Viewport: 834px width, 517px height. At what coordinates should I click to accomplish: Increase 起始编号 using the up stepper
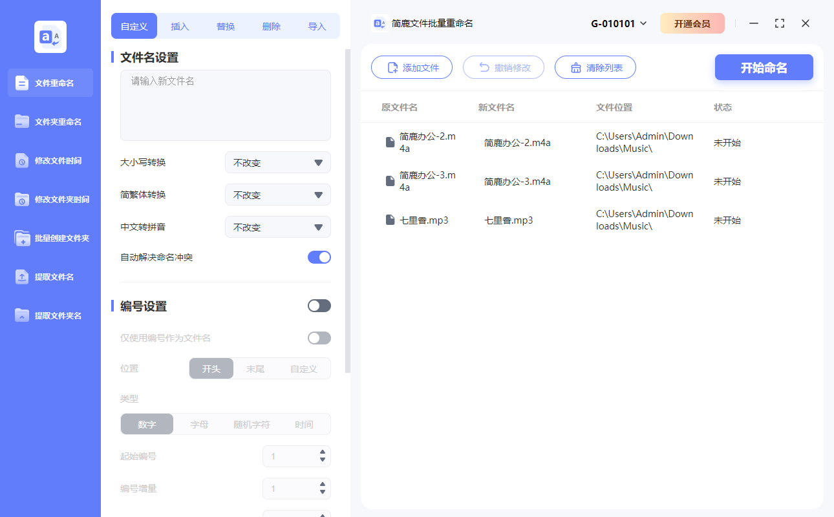click(323, 452)
